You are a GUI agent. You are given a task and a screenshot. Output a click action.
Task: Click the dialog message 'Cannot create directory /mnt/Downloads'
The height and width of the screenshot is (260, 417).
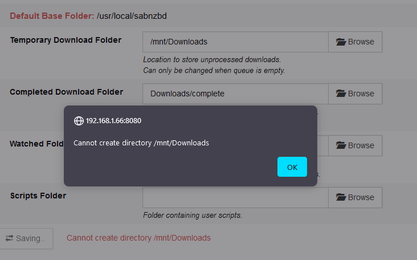tap(141, 143)
